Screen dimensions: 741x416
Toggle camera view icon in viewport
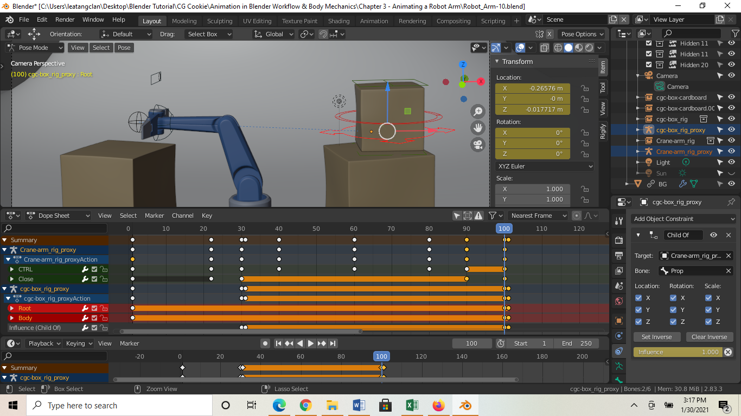pos(478,145)
